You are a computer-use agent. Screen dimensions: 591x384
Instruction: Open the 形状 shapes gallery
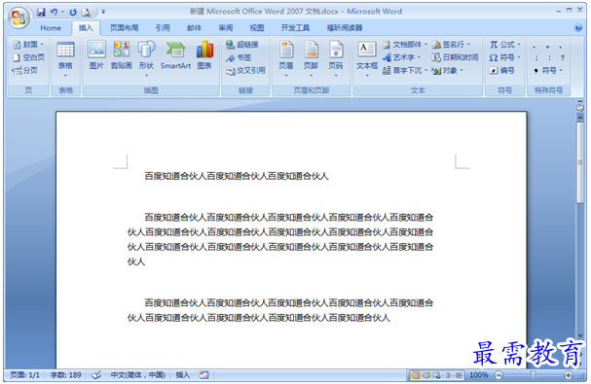(x=146, y=59)
